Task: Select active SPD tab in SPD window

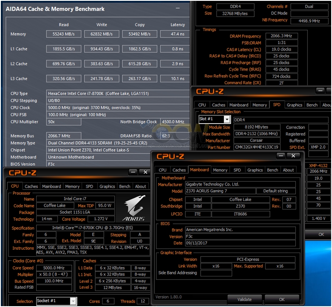Action: point(277,104)
